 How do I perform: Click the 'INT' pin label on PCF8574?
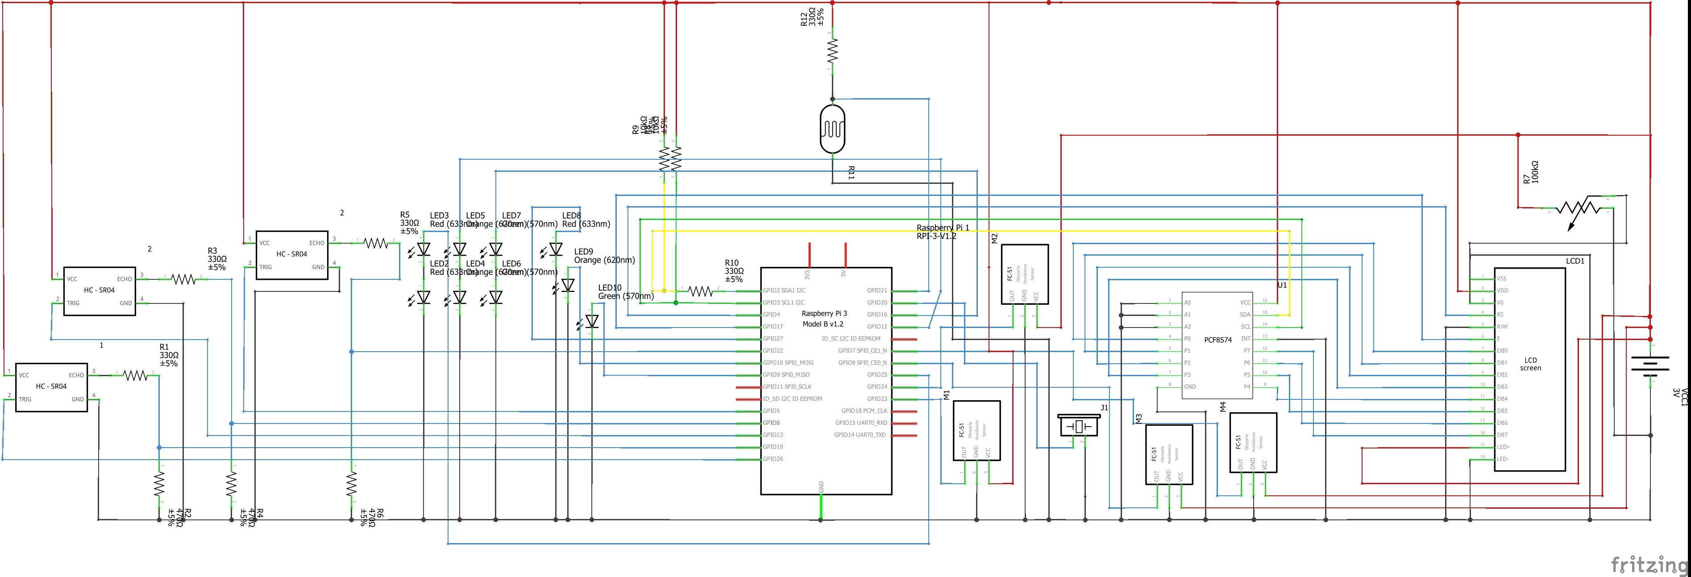[1246, 339]
